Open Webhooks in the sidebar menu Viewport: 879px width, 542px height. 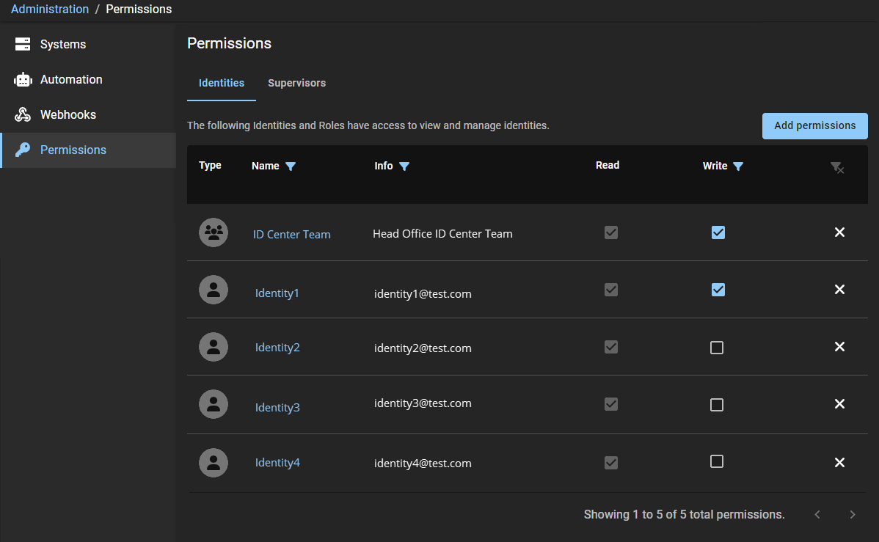89,115
